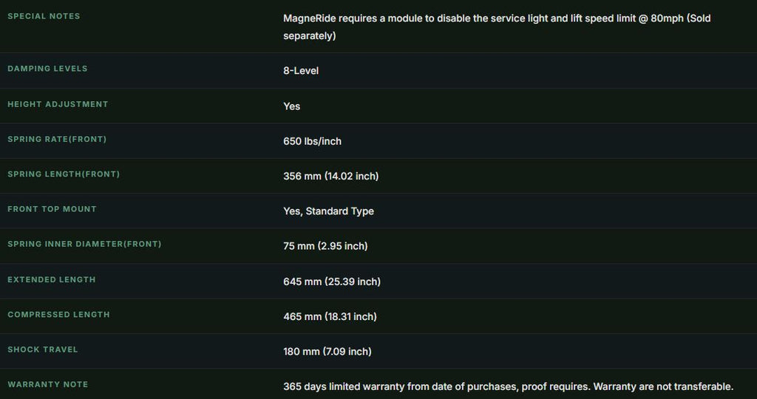The image size is (757, 399).
Task: Select the 180 mm shock travel value
Action: [327, 351]
